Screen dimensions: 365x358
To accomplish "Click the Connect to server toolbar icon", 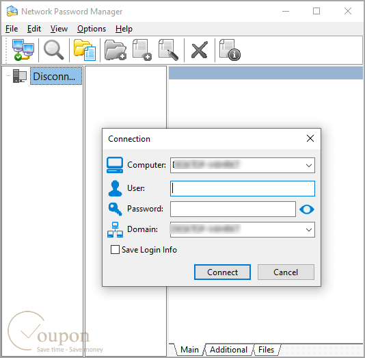I will pyautogui.click(x=23, y=50).
